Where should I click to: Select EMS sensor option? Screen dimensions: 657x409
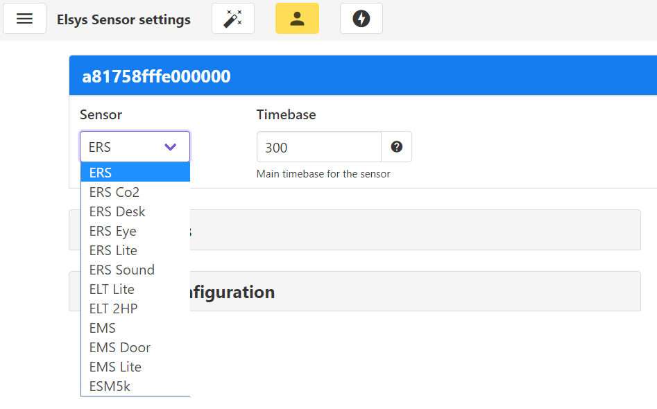point(135,328)
